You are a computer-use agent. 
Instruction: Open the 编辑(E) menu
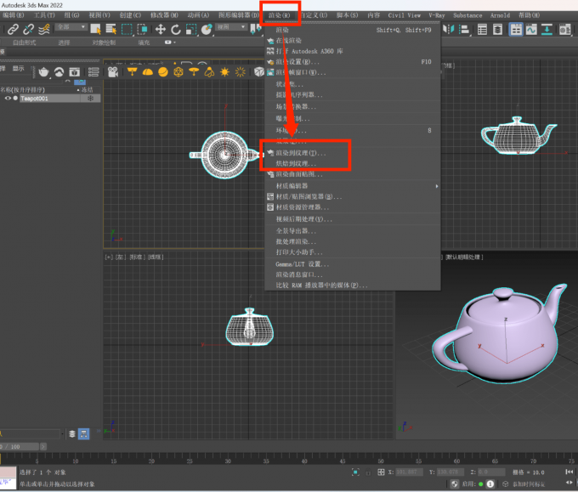[x=13, y=15]
